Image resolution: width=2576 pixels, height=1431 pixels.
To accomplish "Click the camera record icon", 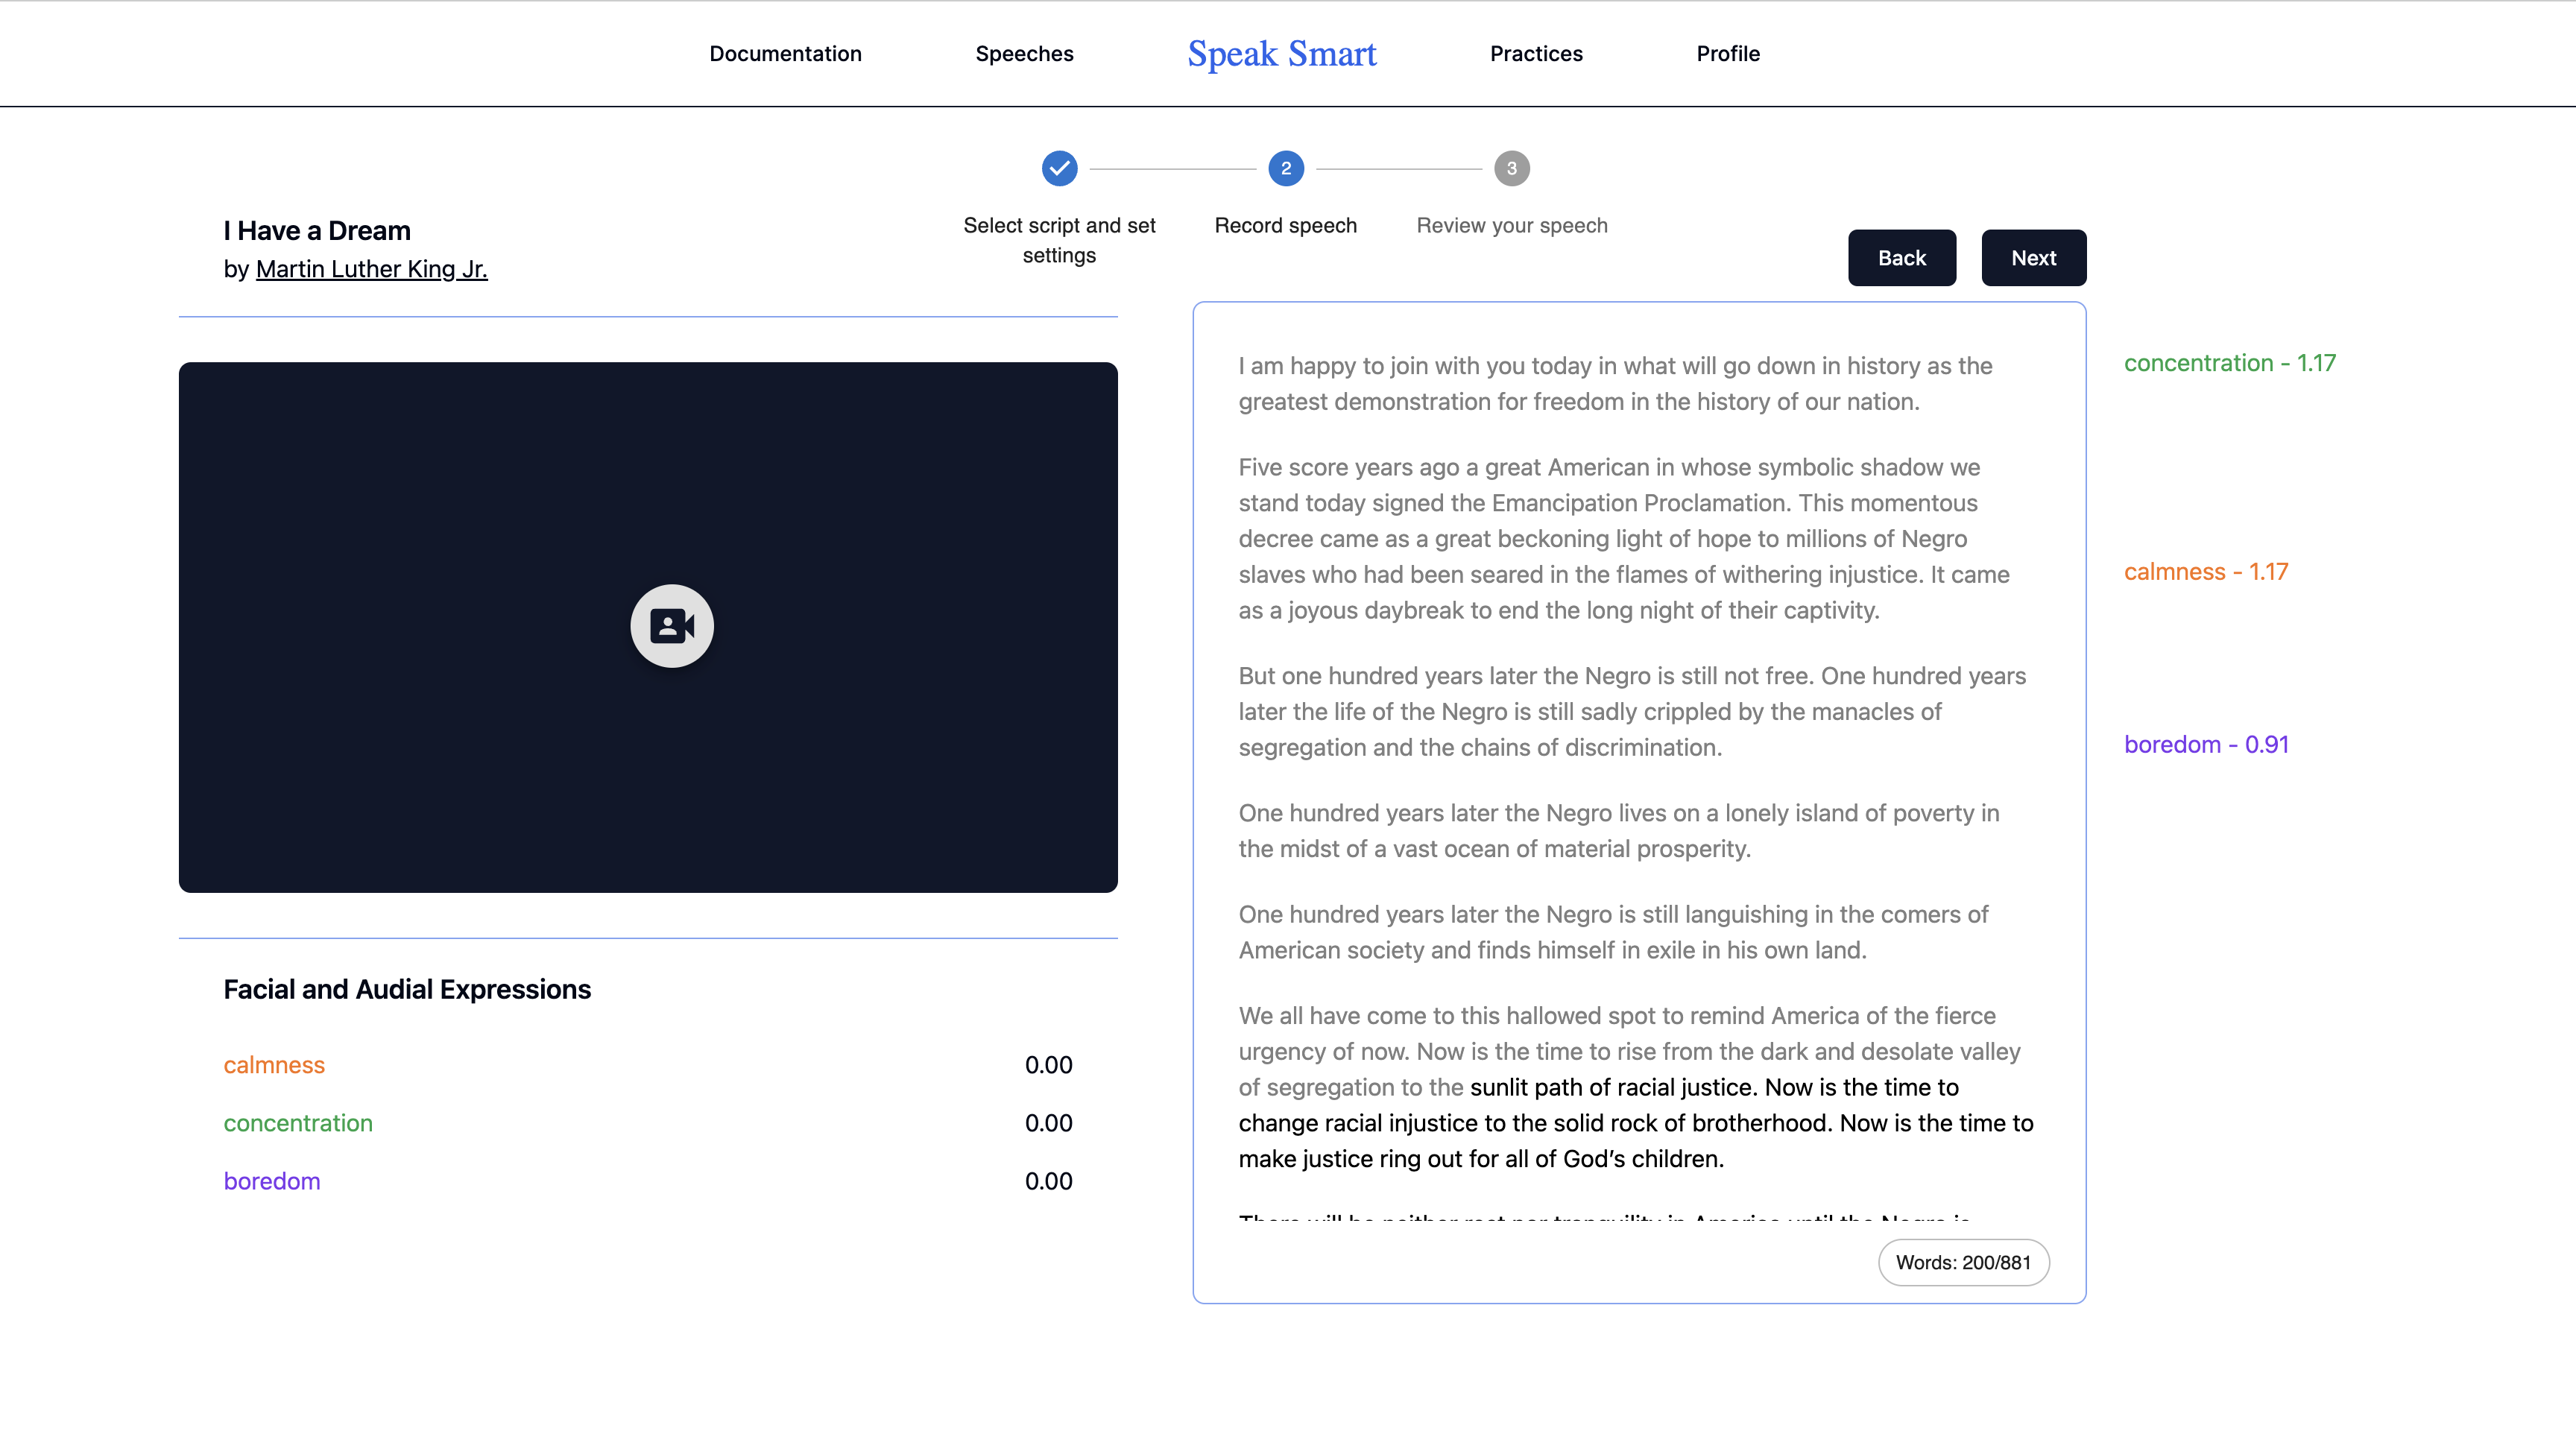I will coord(671,626).
